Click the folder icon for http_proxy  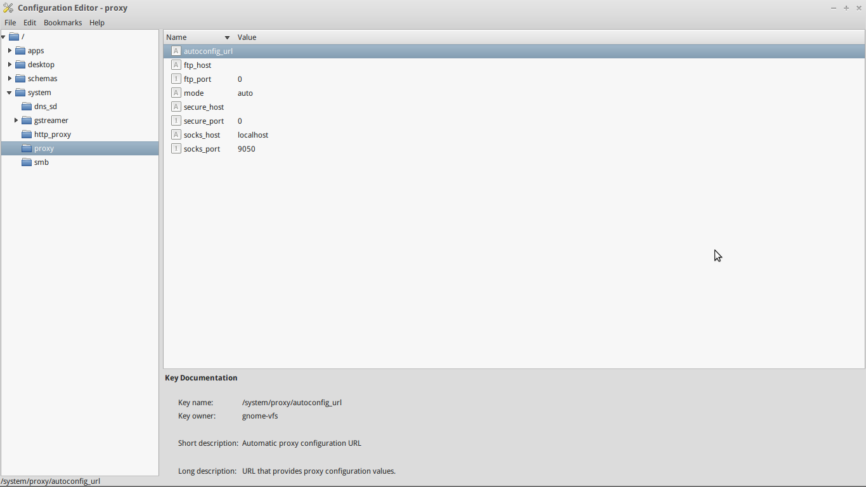(27, 134)
